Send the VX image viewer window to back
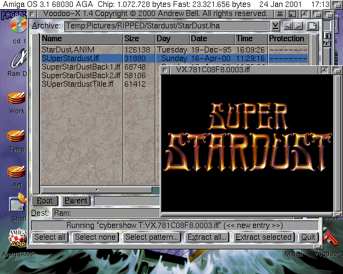The width and height of the screenshot is (343, 274). [337, 70]
